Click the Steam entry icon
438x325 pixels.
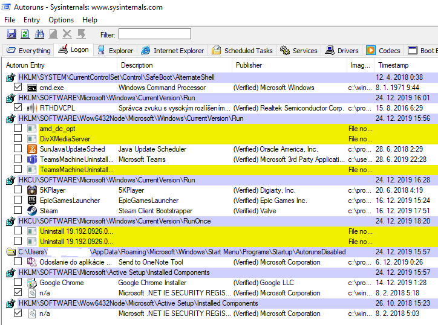click(32, 211)
